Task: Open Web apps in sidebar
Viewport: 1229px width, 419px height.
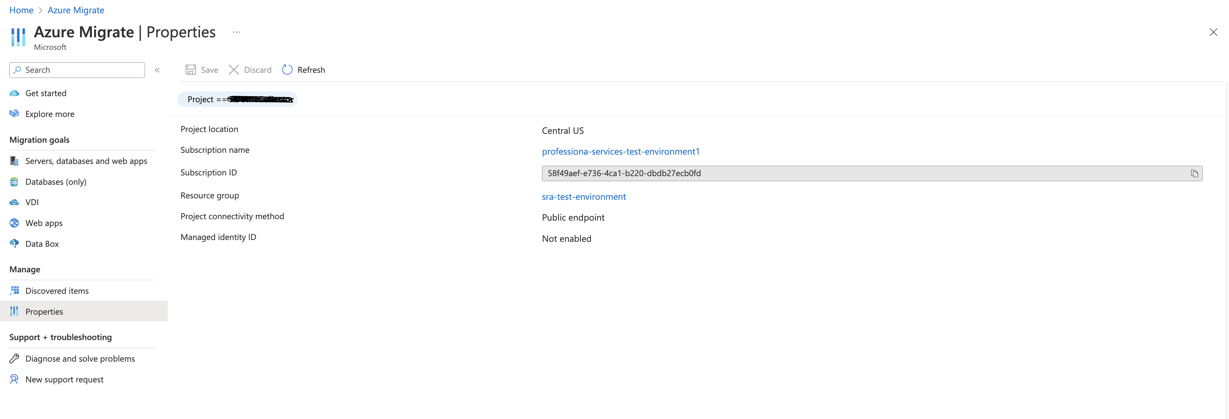Action: click(x=44, y=223)
